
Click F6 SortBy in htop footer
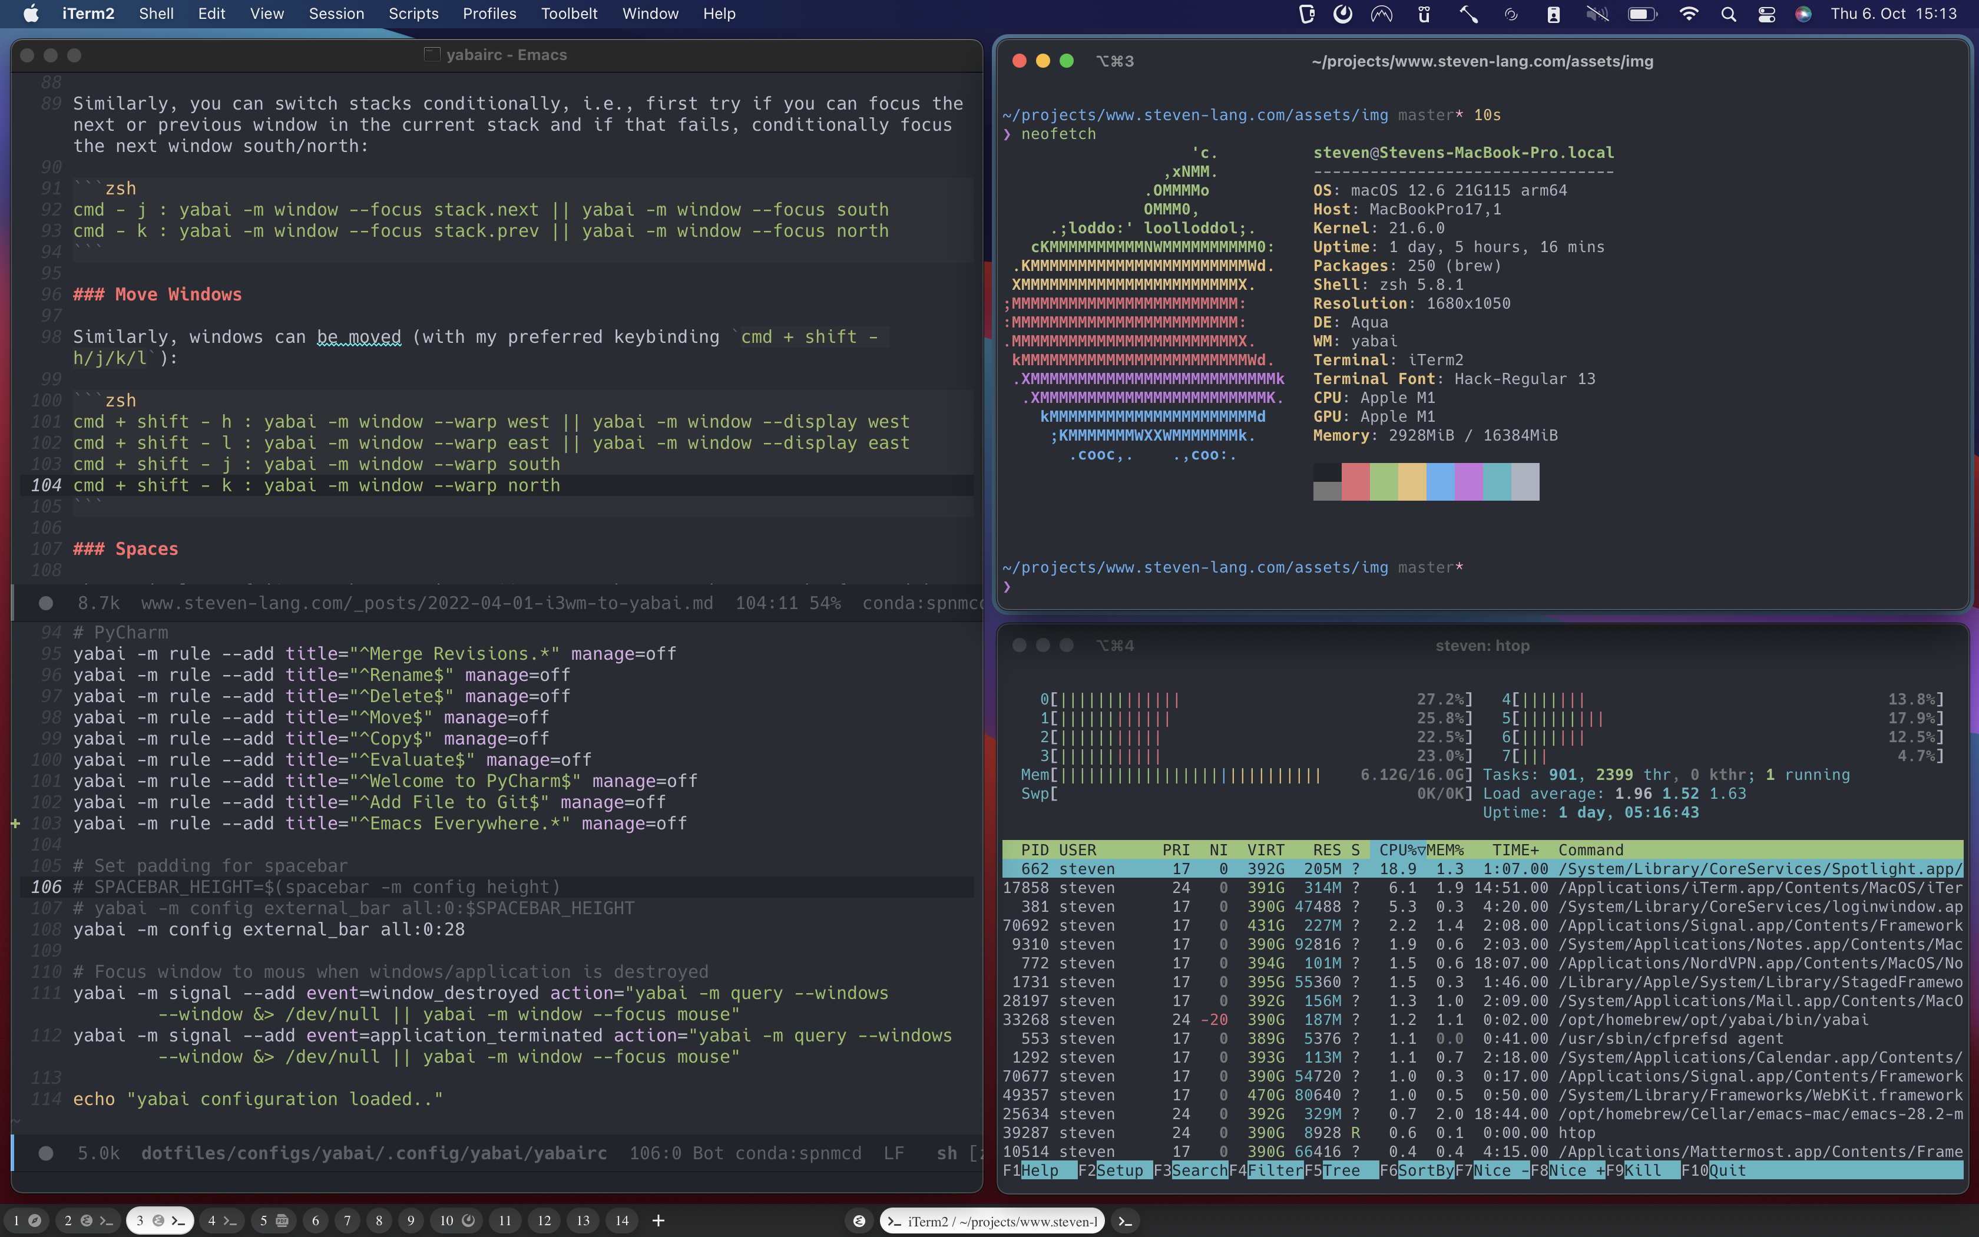point(1417,1171)
